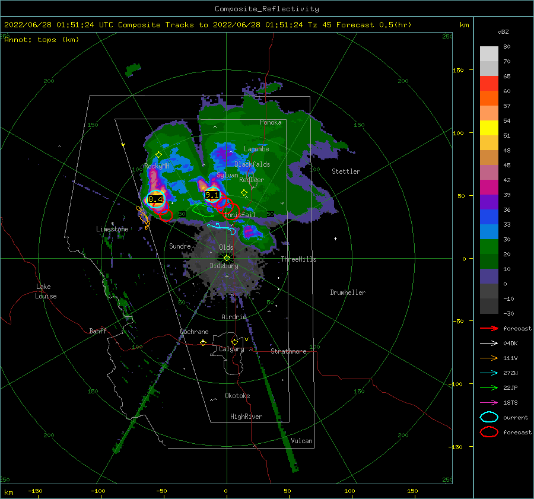This screenshot has height=499, width=534.
Task: Click the Lake Louise label
Action: (46, 291)
